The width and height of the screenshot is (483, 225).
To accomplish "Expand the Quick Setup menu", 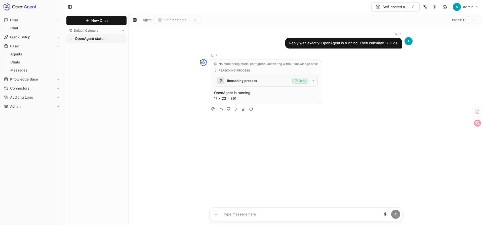I will point(32,37).
